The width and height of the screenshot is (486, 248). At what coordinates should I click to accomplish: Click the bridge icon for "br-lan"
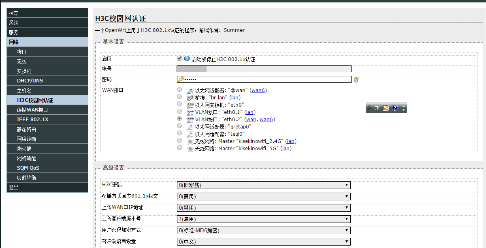click(190, 98)
